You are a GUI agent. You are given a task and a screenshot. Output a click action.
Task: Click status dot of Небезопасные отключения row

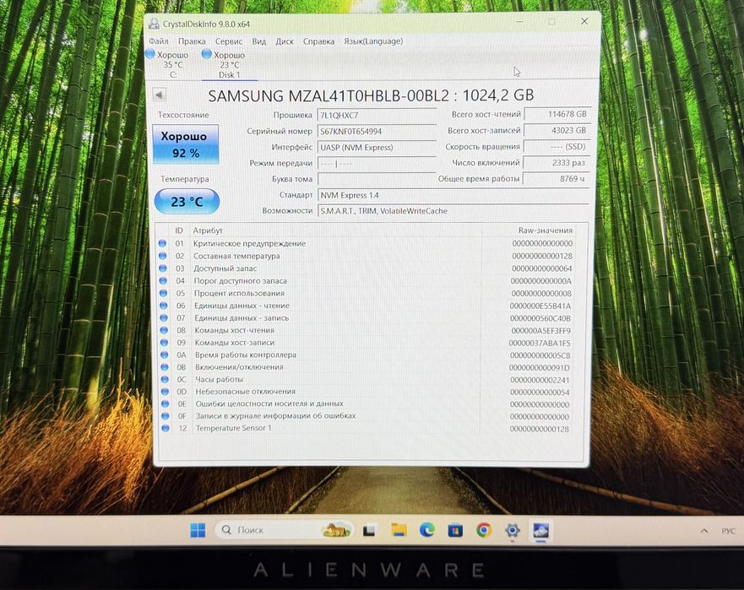coord(165,392)
